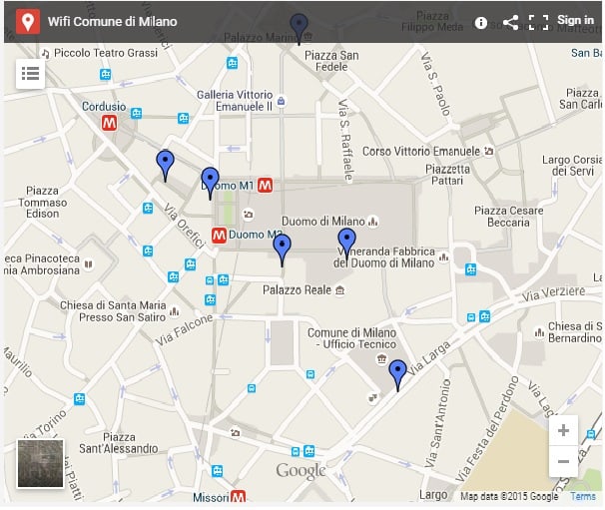Click the Missori metro station icon

(x=238, y=497)
